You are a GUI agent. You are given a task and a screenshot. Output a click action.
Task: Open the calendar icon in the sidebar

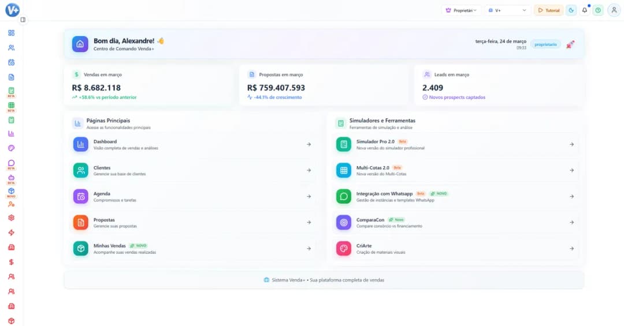click(11, 62)
